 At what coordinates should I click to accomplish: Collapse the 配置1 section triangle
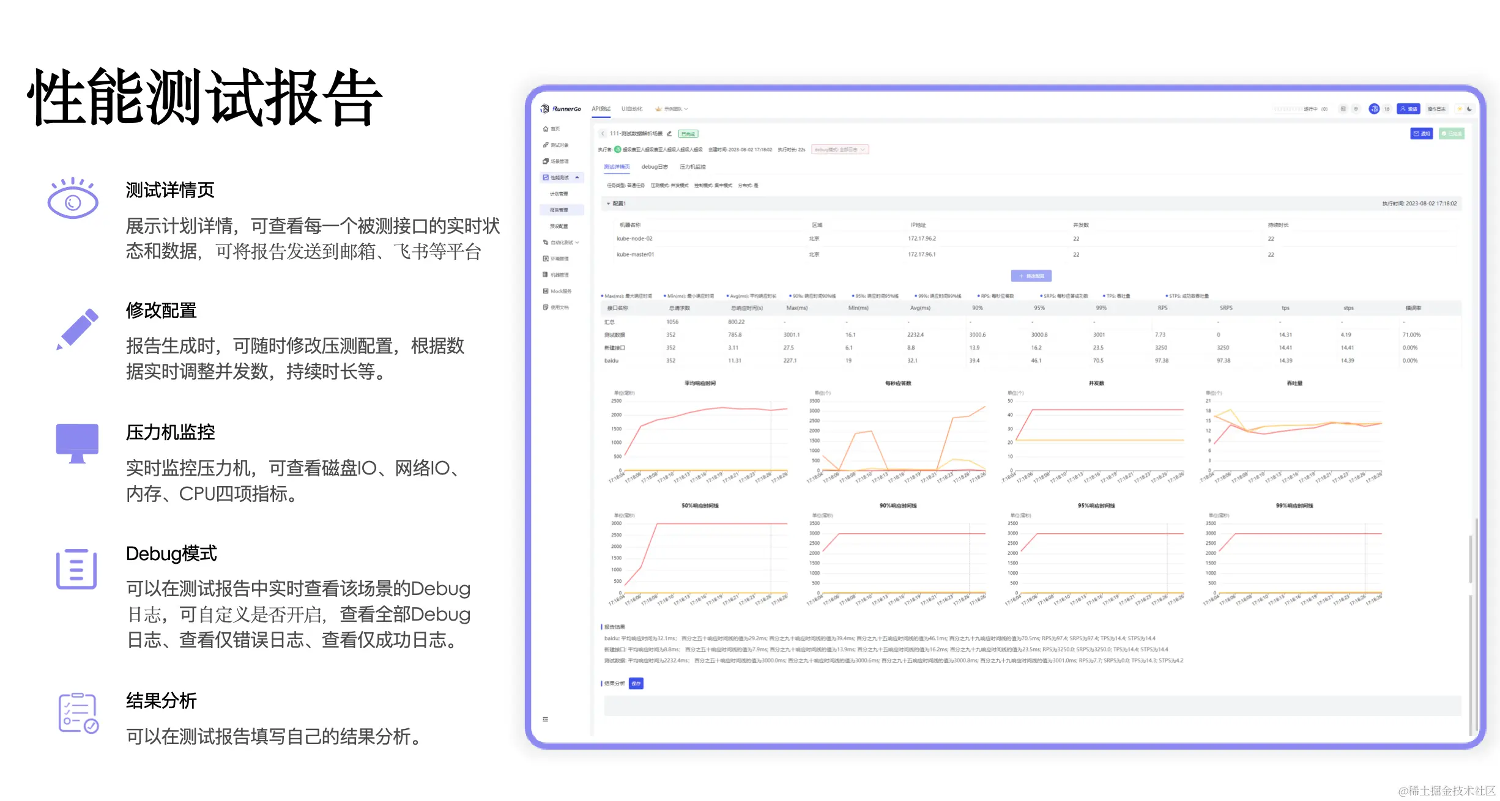tap(608, 204)
